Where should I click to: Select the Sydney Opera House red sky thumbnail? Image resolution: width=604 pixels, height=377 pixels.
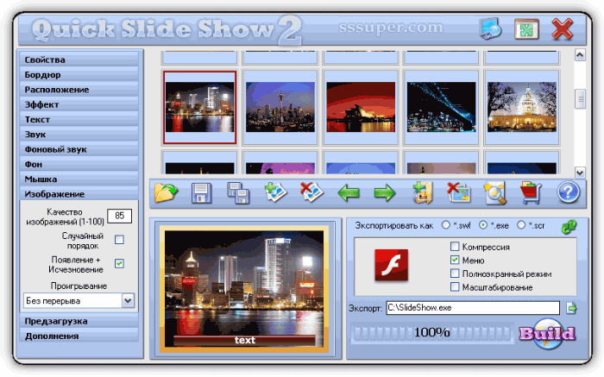click(x=361, y=107)
